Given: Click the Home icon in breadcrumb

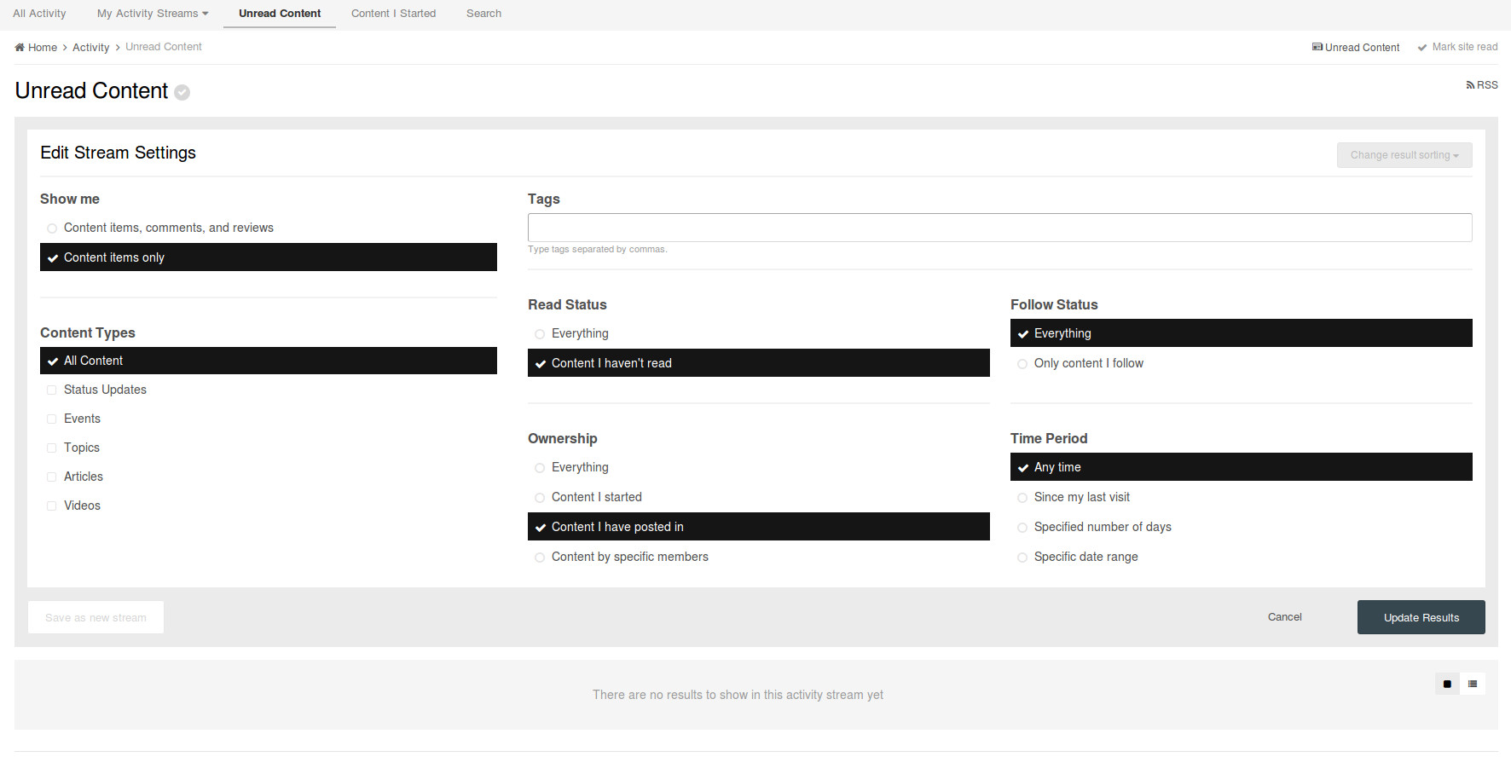Looking at the screenshot, I should [20, 48].
